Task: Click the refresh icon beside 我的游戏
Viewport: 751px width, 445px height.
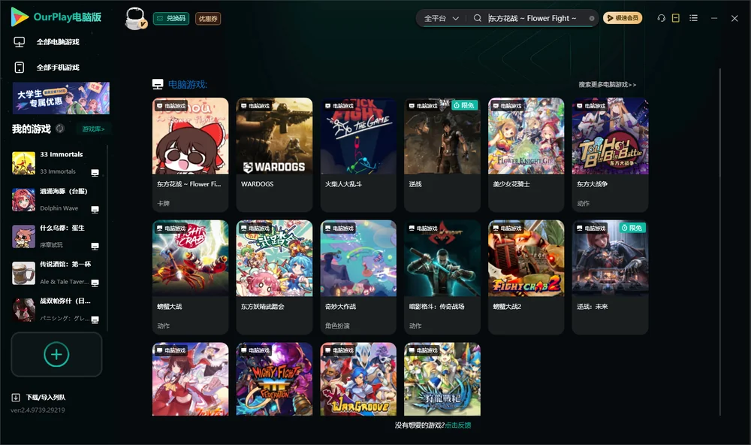Action: 60,129
